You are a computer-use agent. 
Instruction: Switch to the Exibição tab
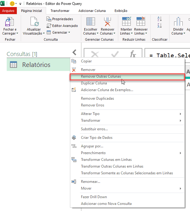click(121, 11)
